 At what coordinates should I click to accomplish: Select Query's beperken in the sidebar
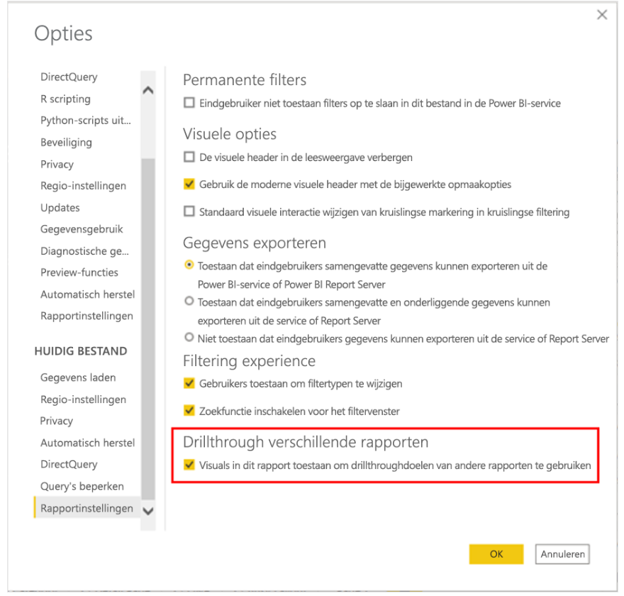pyautogui.click(x=82, y=486)
